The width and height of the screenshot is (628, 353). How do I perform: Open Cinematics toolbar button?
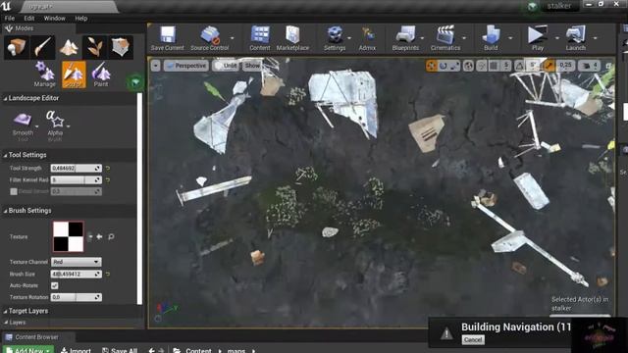pos(445,38)
